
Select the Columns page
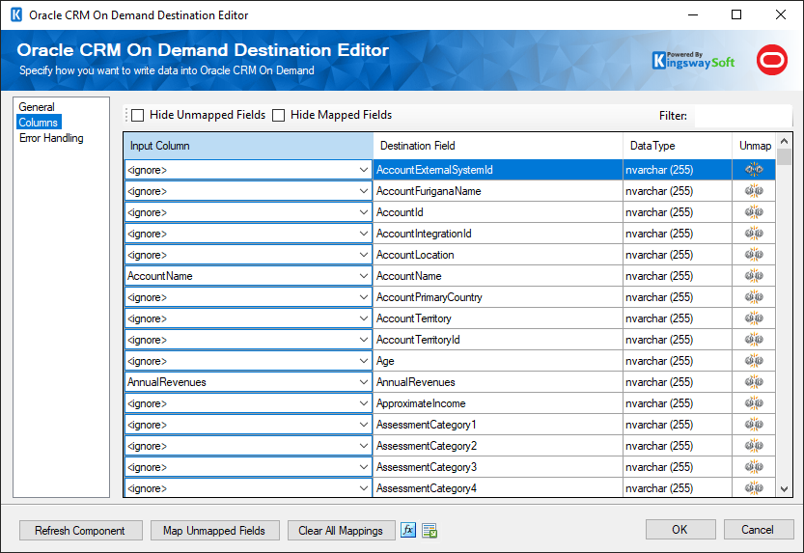pos(39,123)
